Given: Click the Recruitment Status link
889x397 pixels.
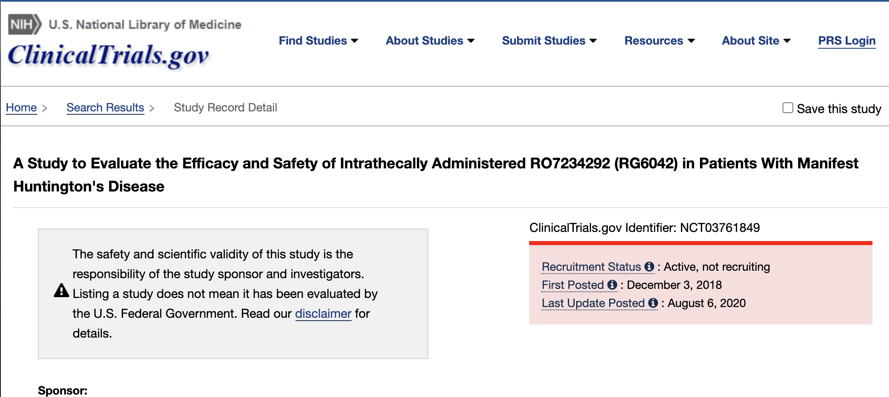Looking at the screenshot, I should coord(591,267).
